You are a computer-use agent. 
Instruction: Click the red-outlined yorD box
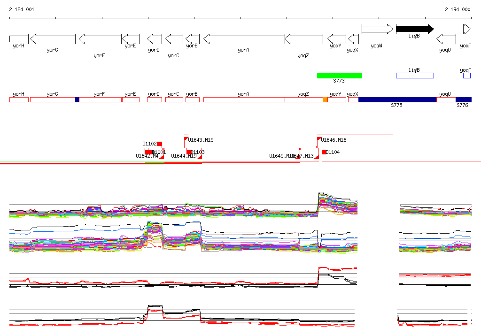(154, 99)
